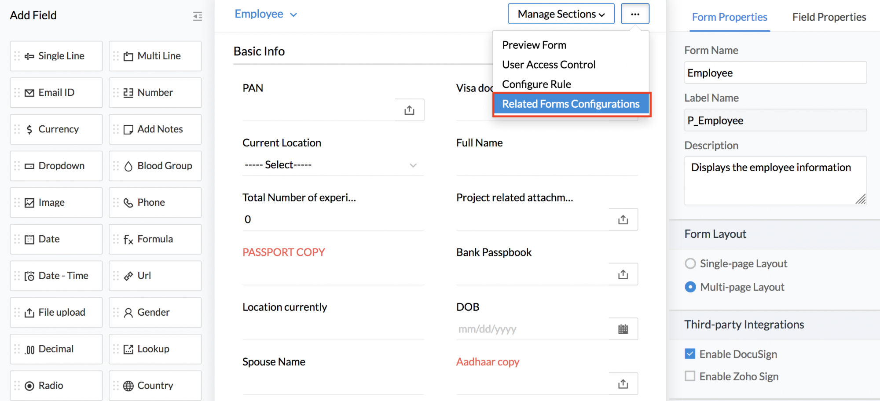880x401 pixels.
Task: Select Single-page Layout radio button
Action: (690, 263)
